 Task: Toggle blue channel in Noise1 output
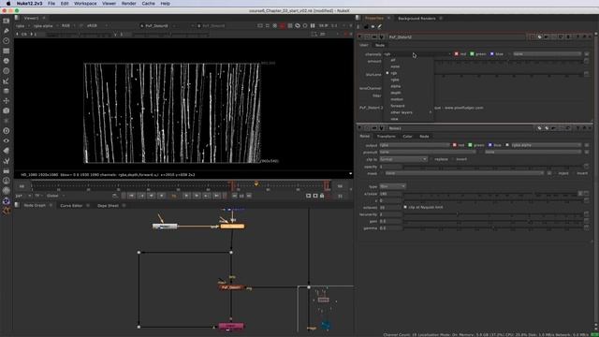click(x=490, y=145)
